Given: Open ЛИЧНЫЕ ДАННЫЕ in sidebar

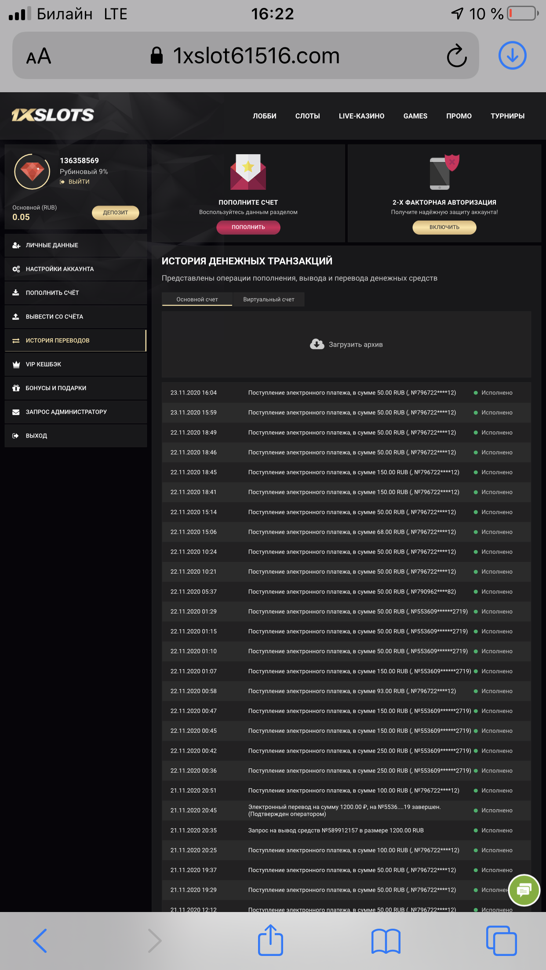Looking at the screenshot, I should 76,245.
